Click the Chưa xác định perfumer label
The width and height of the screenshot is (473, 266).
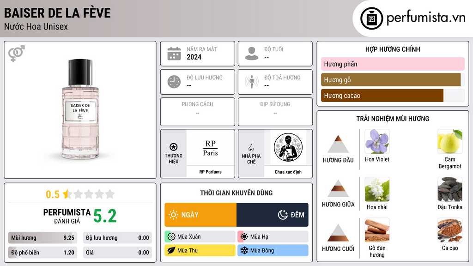pyautogui.click(x=288, y=172)
